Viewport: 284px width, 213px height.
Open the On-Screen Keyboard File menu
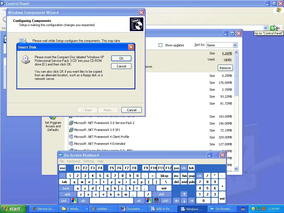pyautogui.click(x=62, y=161)
